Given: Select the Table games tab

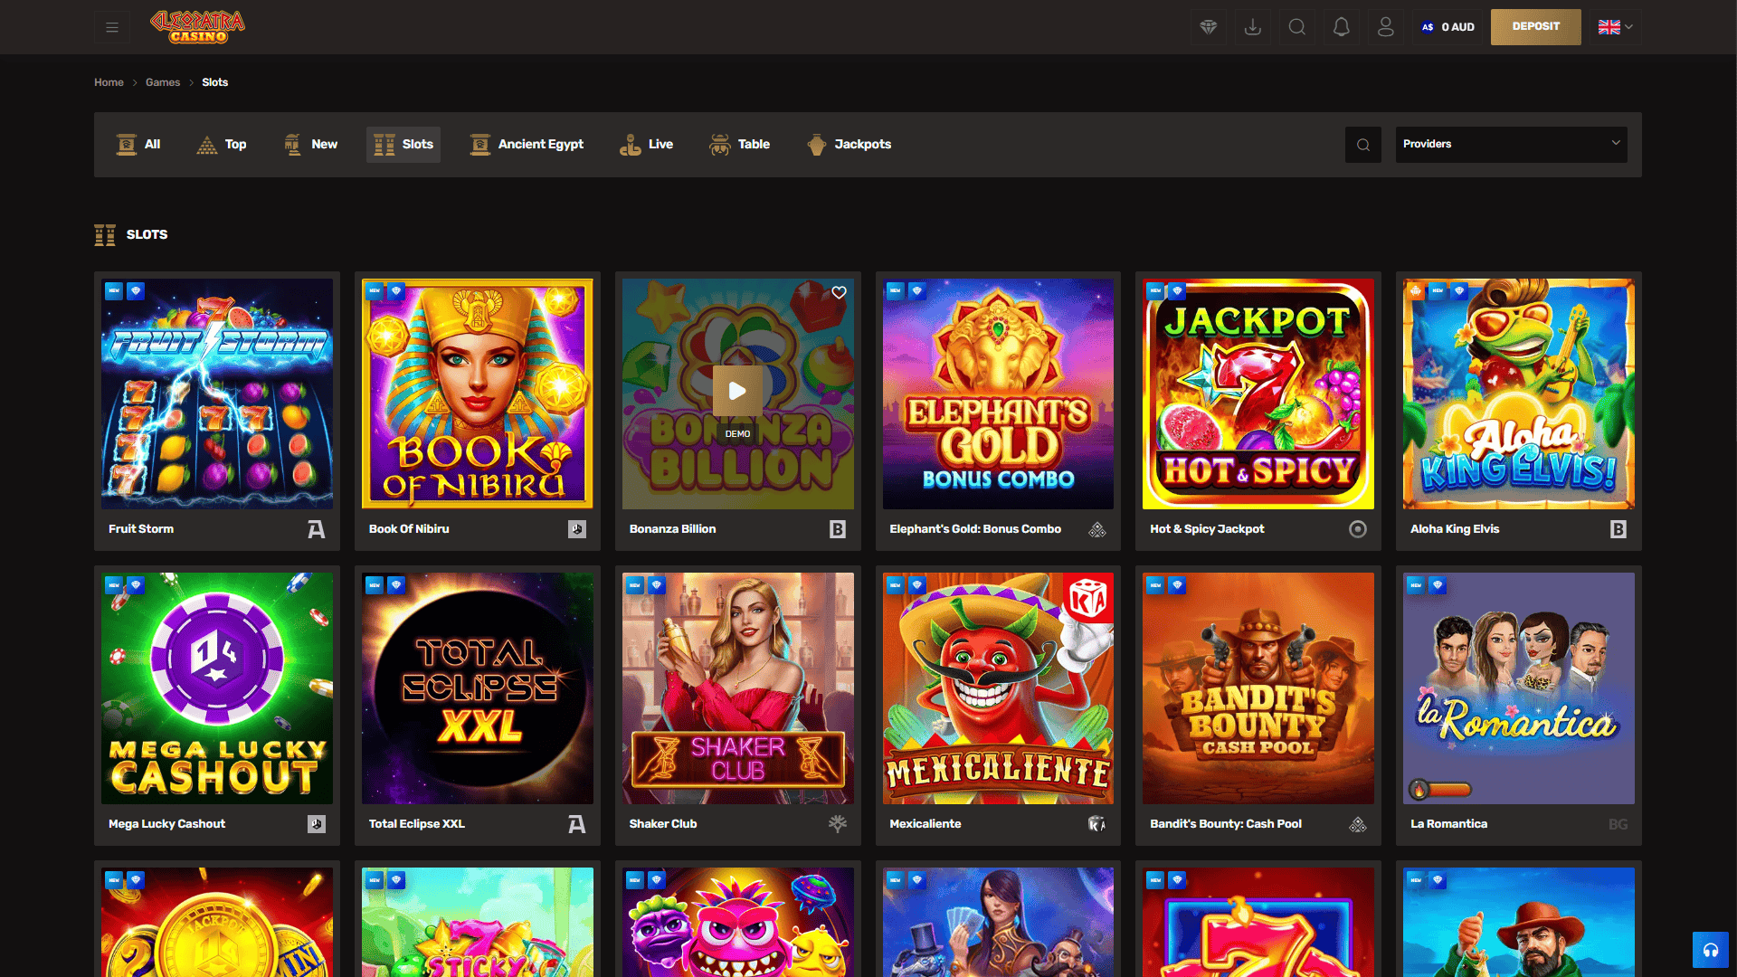Looking at the screenshot, I should click(739, 145).
